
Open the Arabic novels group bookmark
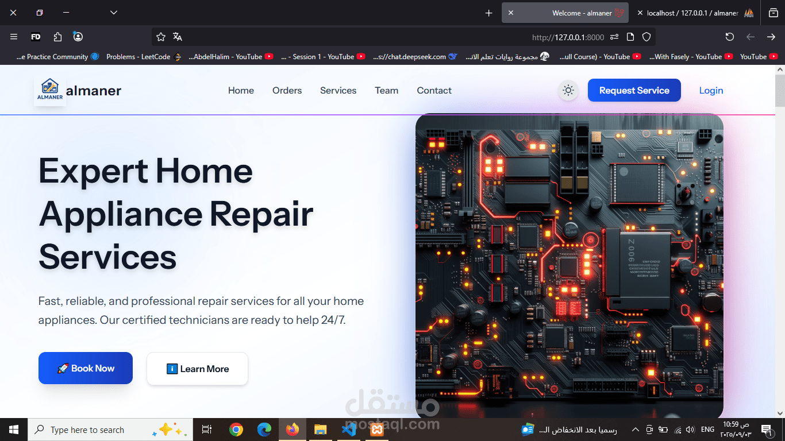click(507, 57)
